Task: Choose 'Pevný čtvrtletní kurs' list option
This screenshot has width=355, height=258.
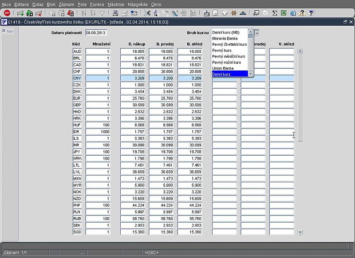Action: click(229, 44)
